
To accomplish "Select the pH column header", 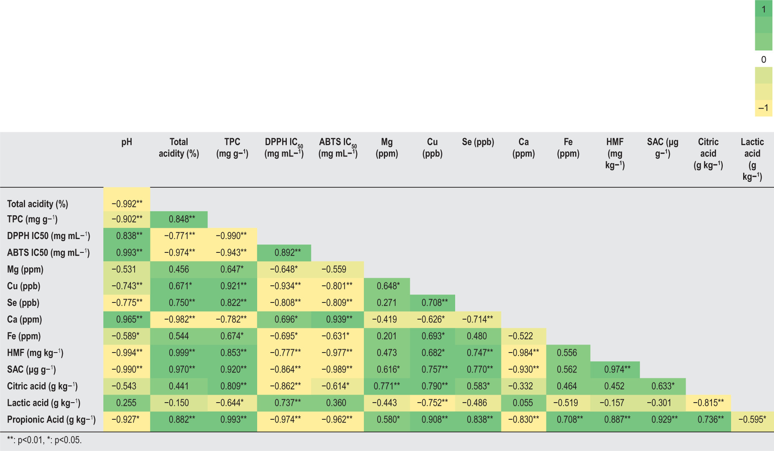I will pos(127,142).
